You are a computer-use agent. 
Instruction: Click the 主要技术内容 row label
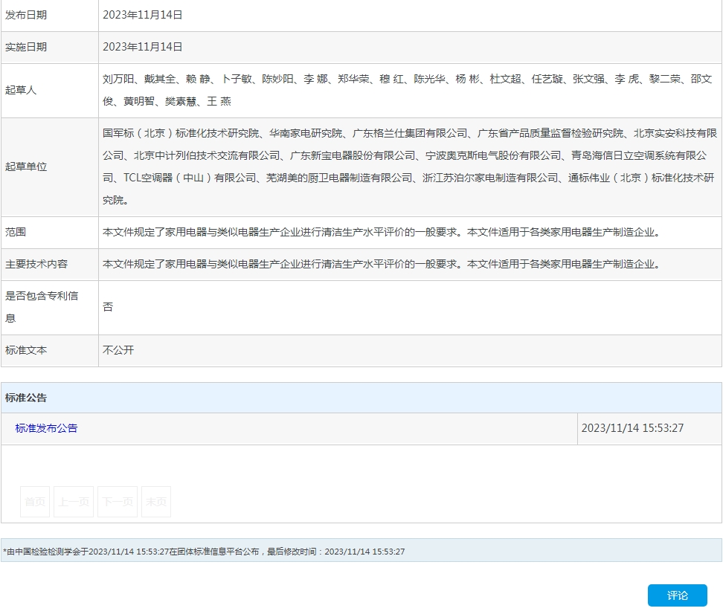tap(36, 264)
